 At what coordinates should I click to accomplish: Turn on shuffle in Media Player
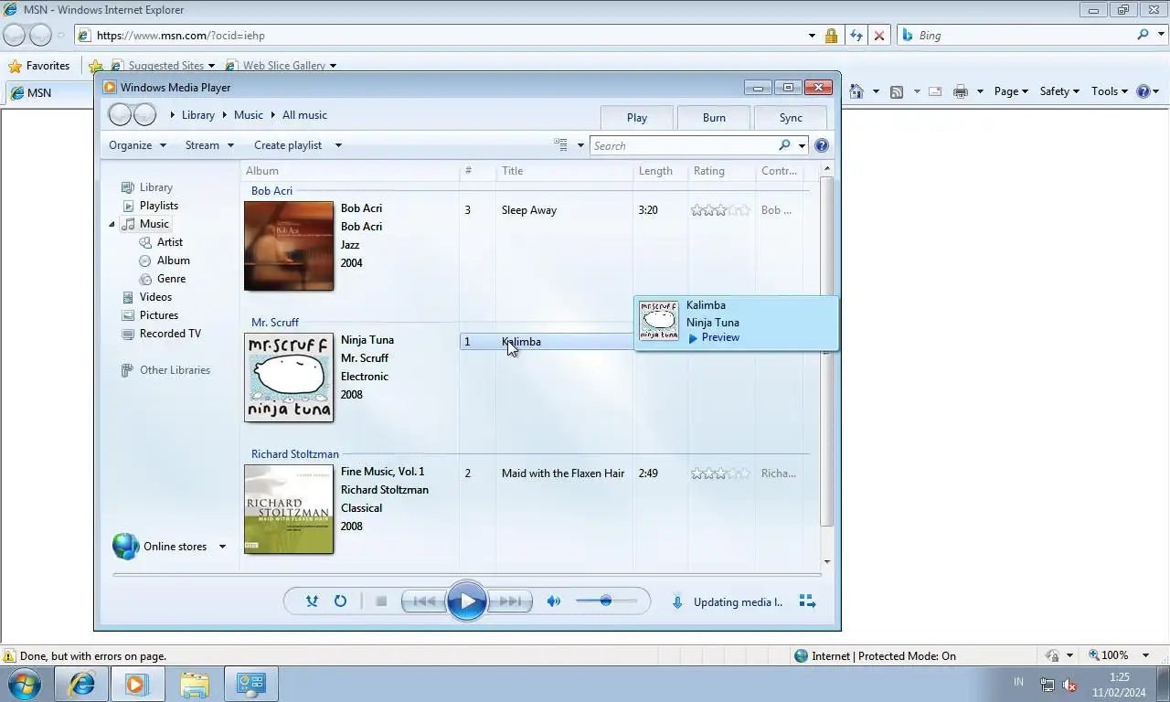[312, 601]
